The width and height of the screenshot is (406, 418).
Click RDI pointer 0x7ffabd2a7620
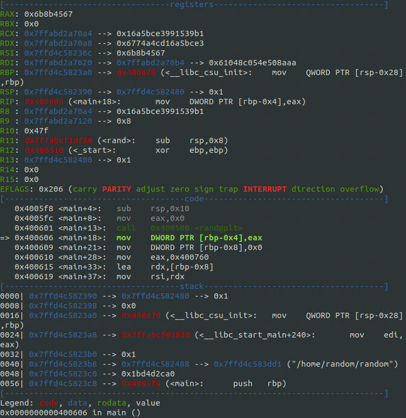tap(58, 63)
